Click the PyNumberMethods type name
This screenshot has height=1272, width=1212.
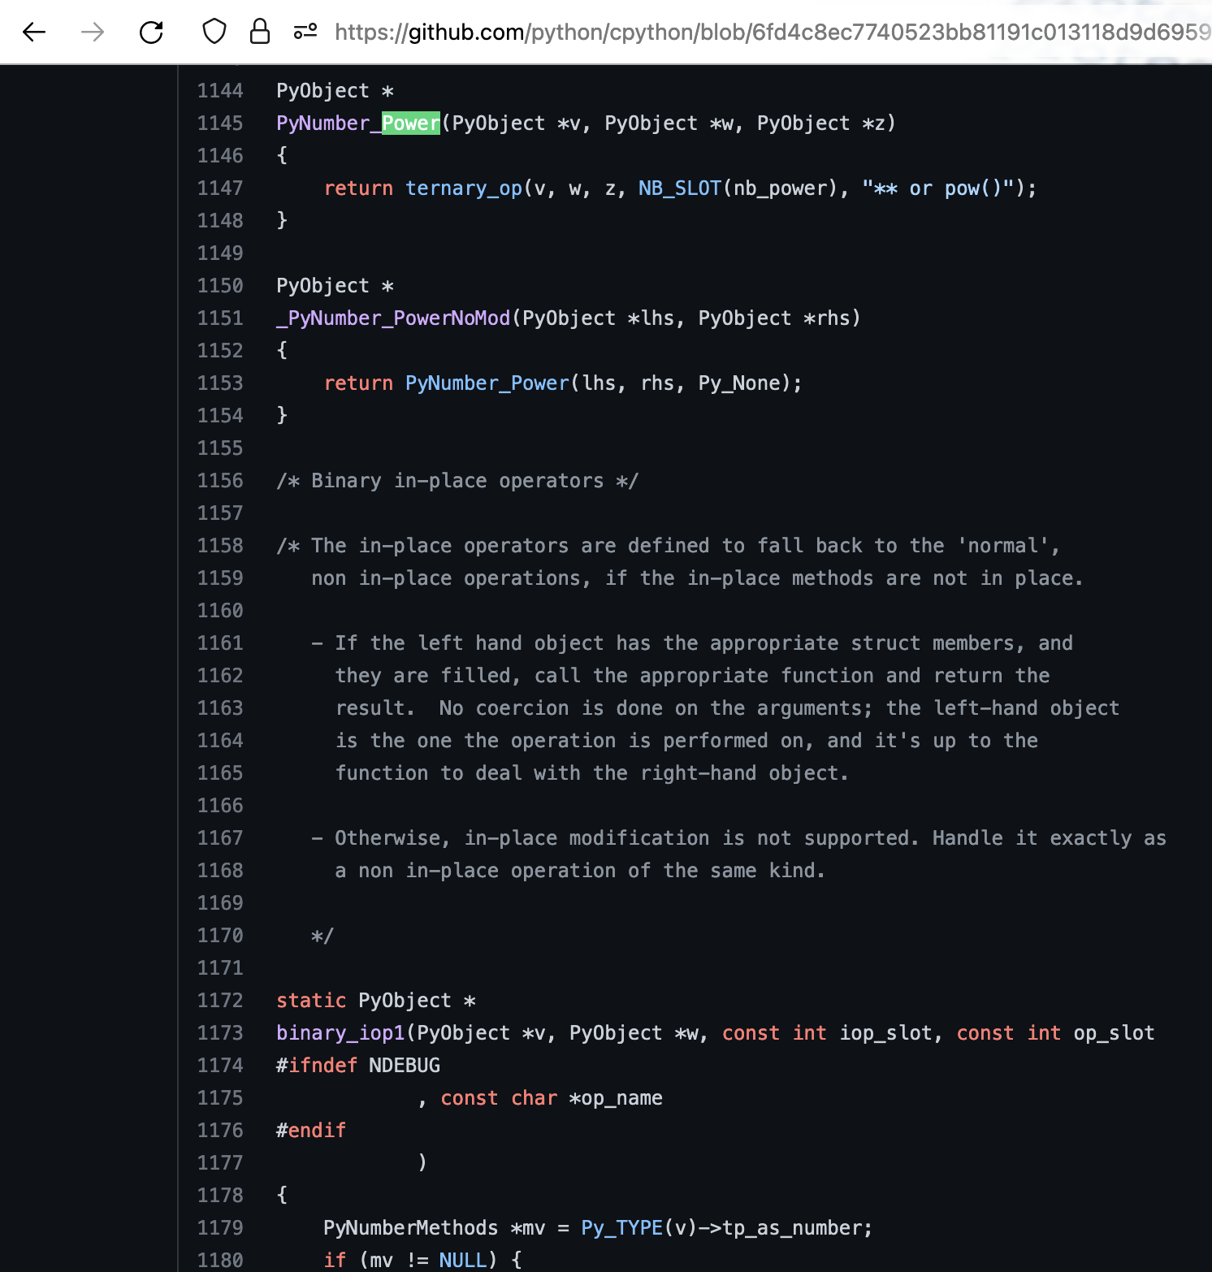[x=411, y=1228]
